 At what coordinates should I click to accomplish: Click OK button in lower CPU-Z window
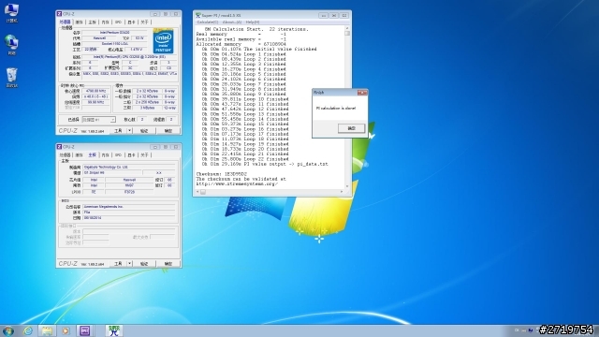168,264
